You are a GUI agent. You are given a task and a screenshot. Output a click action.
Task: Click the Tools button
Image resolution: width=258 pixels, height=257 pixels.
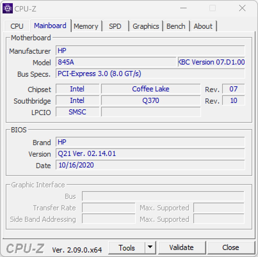pos(127,248)
